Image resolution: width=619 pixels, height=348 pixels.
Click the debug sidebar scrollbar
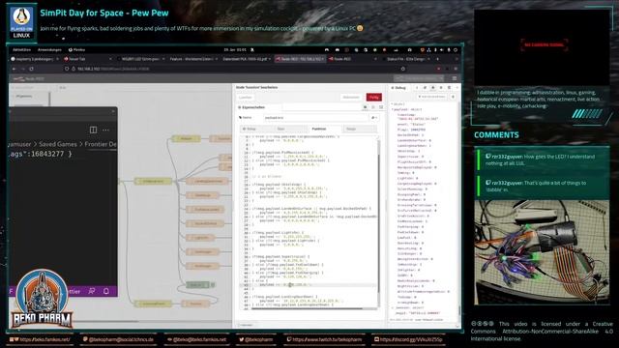(458, 311)
